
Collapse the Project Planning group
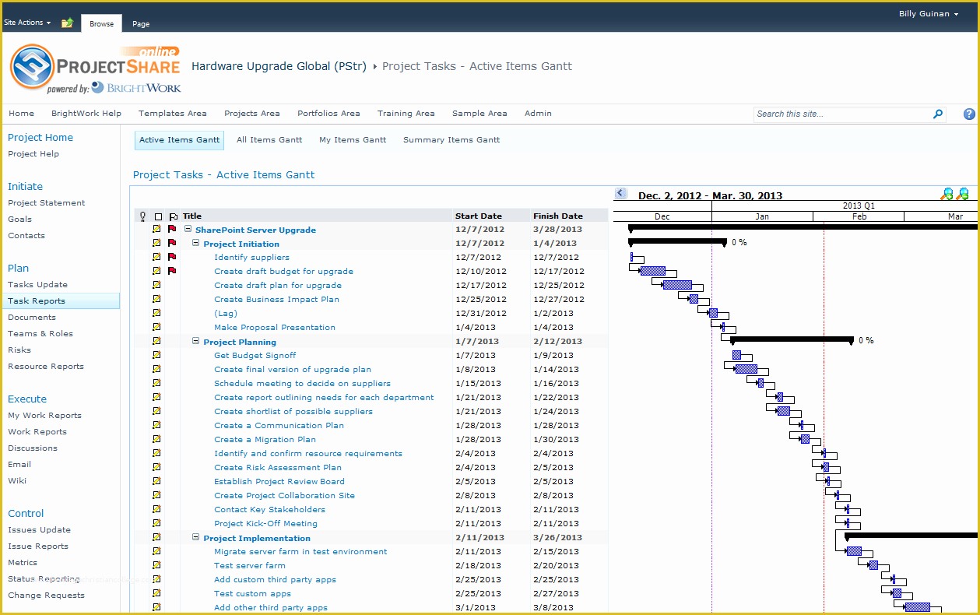point(196,341)
